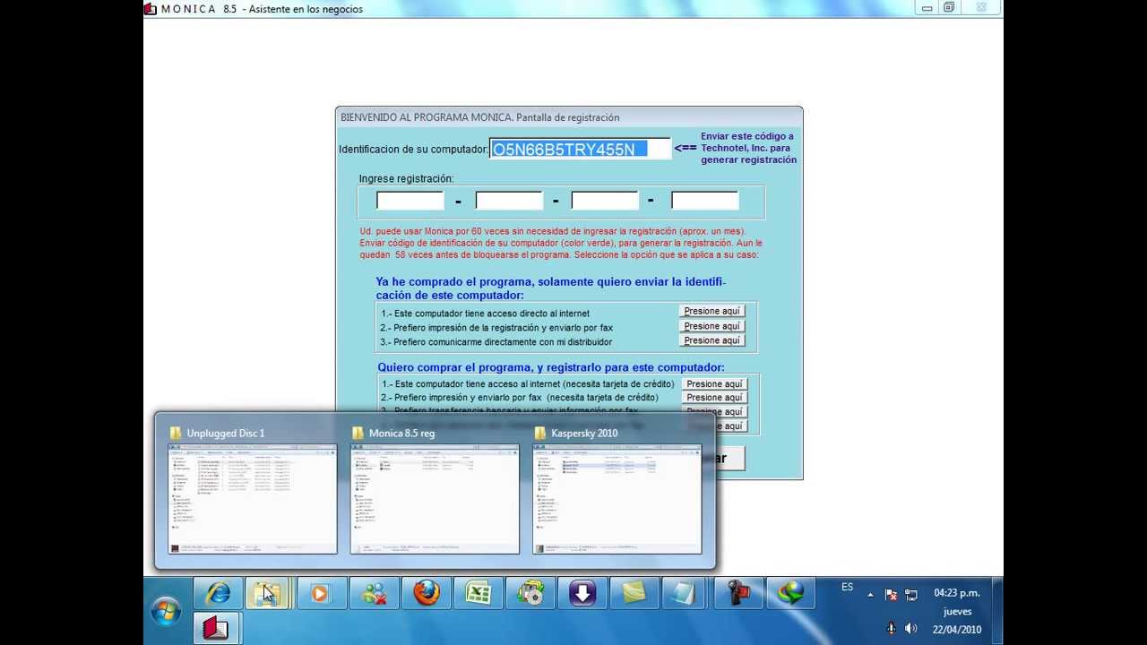This screenshot has height=645, width=1147.
Task: Click the network status tray icon
Action: click(911, 595)
